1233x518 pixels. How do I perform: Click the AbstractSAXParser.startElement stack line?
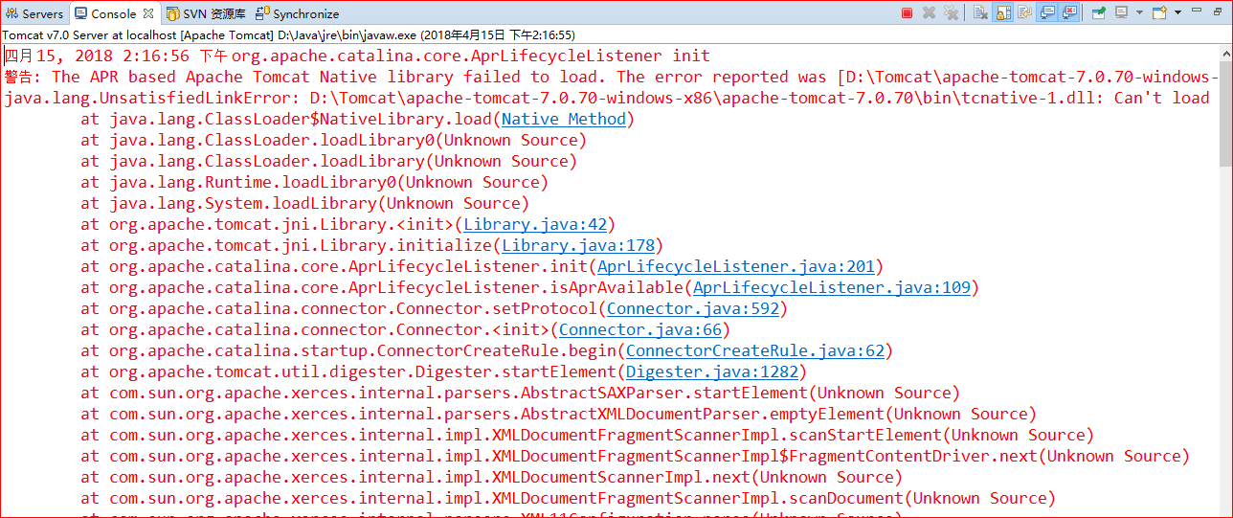coord(520,394)
